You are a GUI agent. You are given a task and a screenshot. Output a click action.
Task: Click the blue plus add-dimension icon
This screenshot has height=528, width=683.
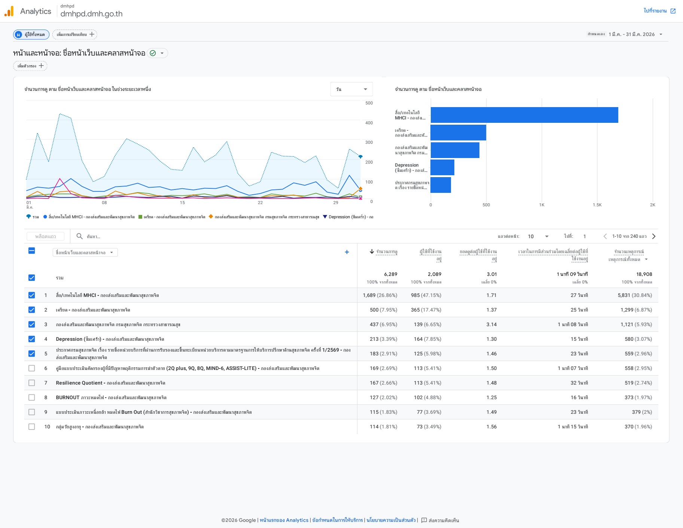pos(347,252)
